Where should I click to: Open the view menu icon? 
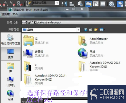(x=101, y=30)
